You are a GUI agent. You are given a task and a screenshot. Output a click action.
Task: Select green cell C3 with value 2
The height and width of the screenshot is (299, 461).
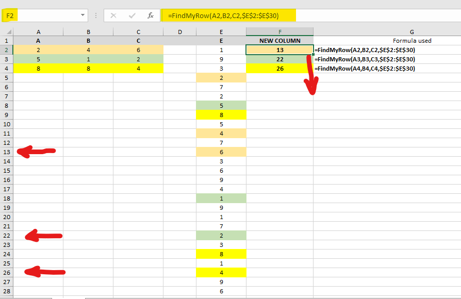138,59
